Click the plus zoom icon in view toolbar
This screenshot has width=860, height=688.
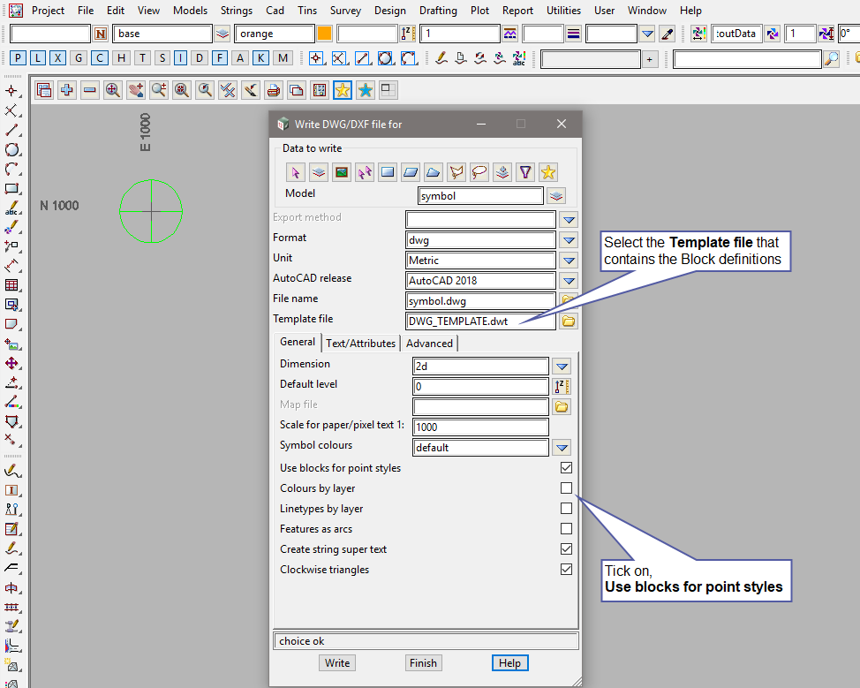pyautogui.click(x=67, y=90)
